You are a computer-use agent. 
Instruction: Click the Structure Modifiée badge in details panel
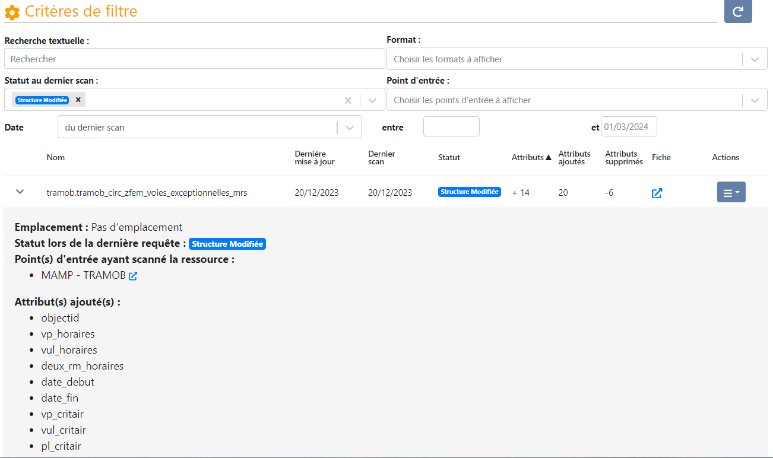227,244
